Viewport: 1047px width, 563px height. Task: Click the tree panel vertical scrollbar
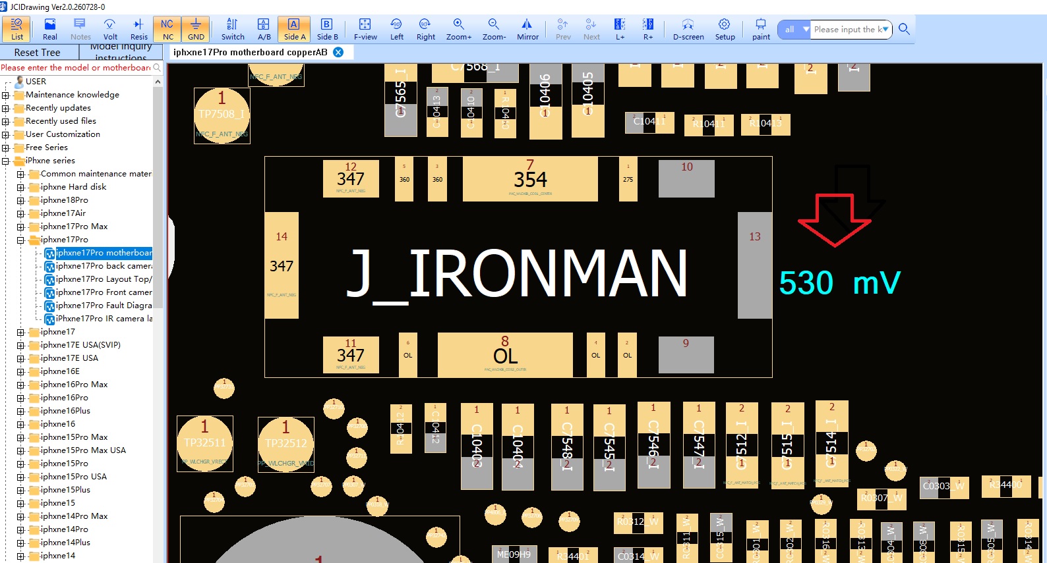[158, 198]
